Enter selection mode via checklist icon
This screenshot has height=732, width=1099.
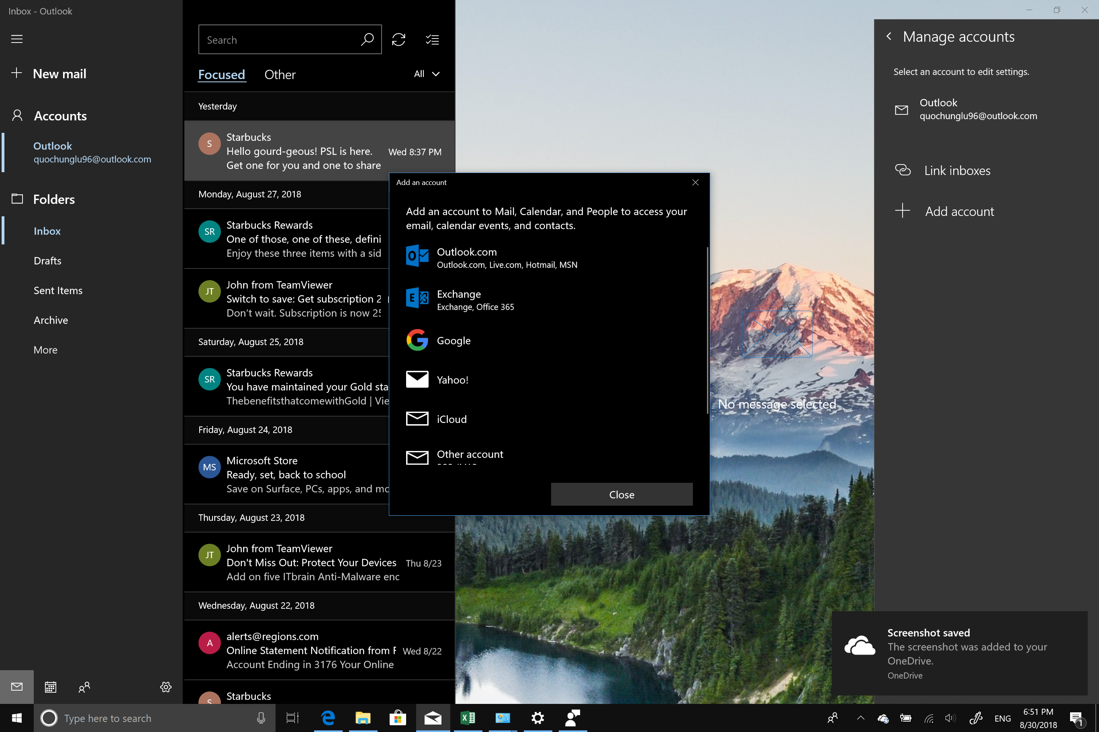tap(433, 40)
